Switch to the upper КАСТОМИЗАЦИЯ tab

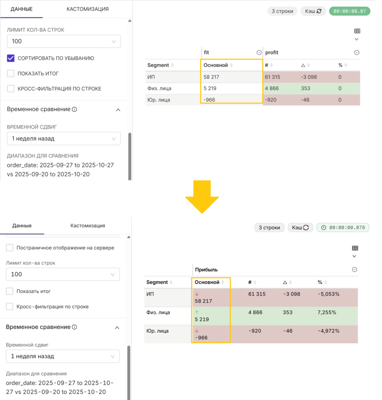point(88,9)
